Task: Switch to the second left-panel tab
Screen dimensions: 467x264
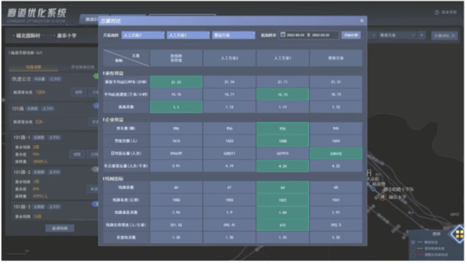Action: (83, 67)
